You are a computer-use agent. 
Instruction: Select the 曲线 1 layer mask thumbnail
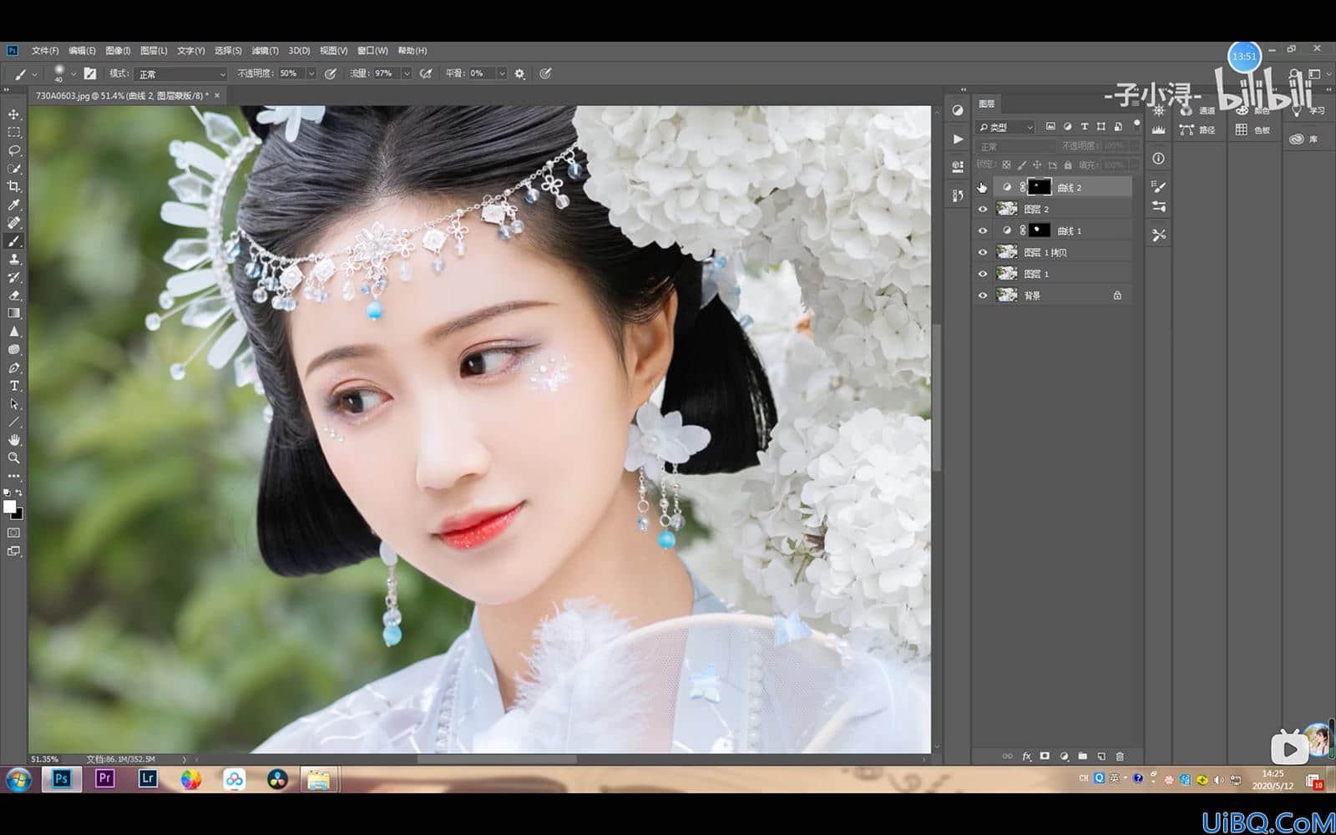click(1039, 230)
